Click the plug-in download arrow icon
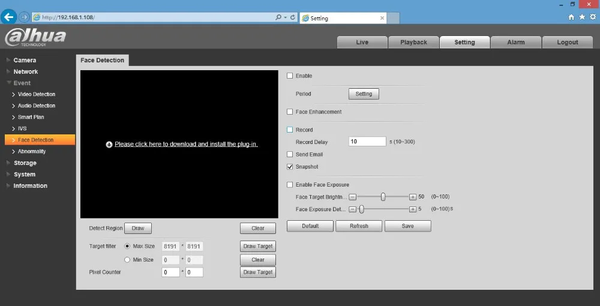 (x=109, y=144)
